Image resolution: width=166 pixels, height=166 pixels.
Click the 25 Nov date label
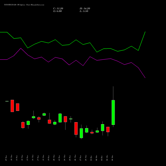(x=70, y=158)
